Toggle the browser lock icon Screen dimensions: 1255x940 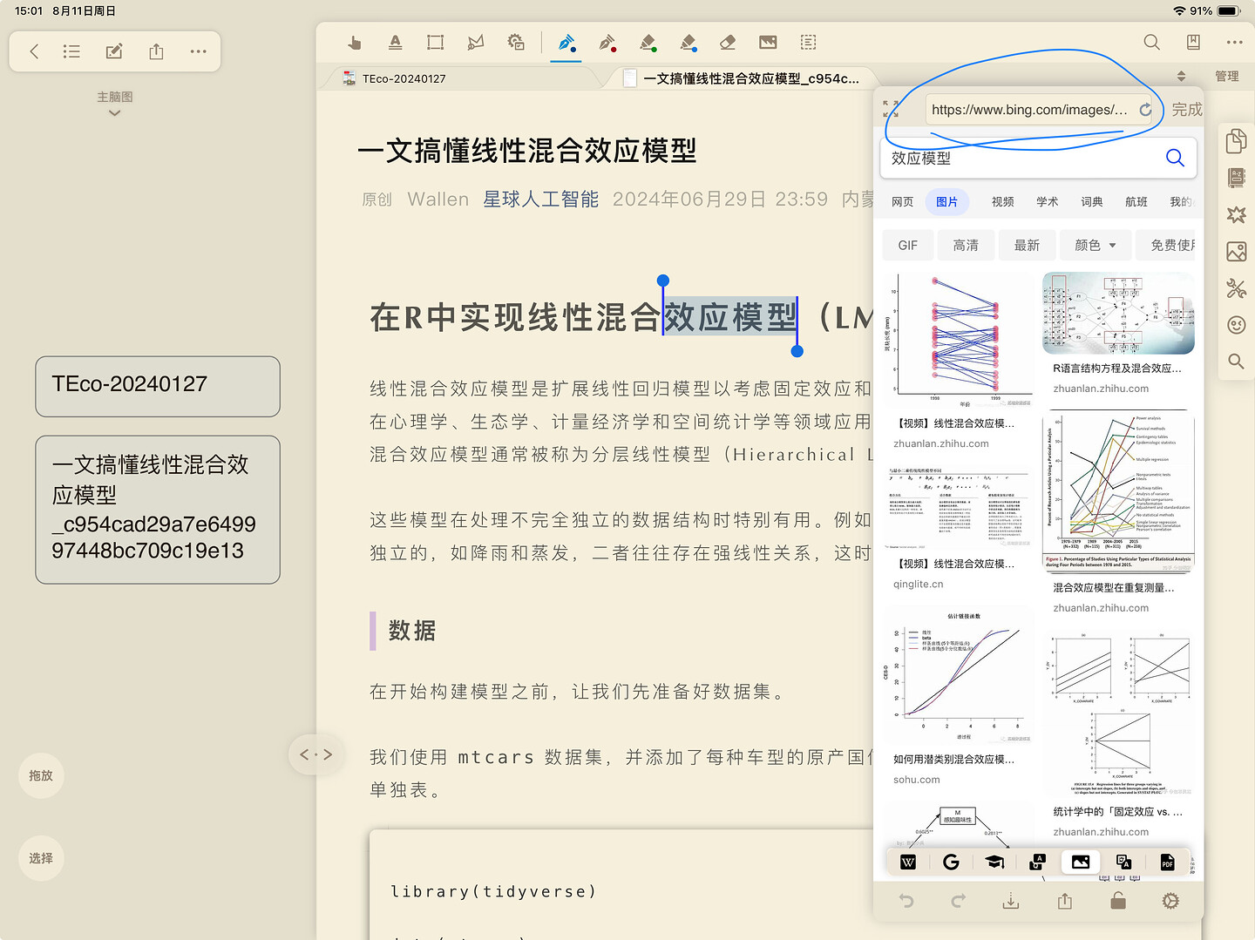1118,901
